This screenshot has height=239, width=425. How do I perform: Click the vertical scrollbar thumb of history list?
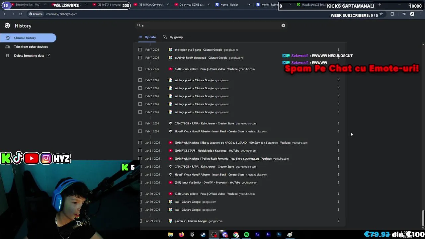click(423, 218)
